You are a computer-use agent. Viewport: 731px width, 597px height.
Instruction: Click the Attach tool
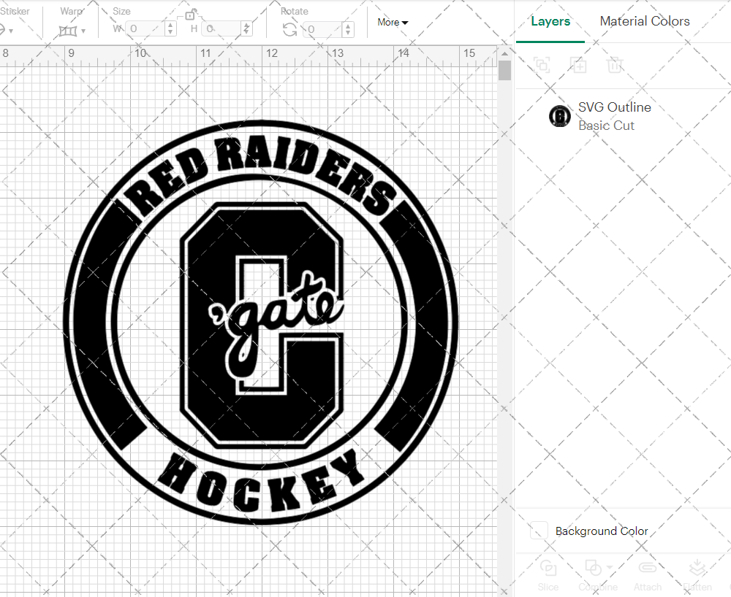647,575
